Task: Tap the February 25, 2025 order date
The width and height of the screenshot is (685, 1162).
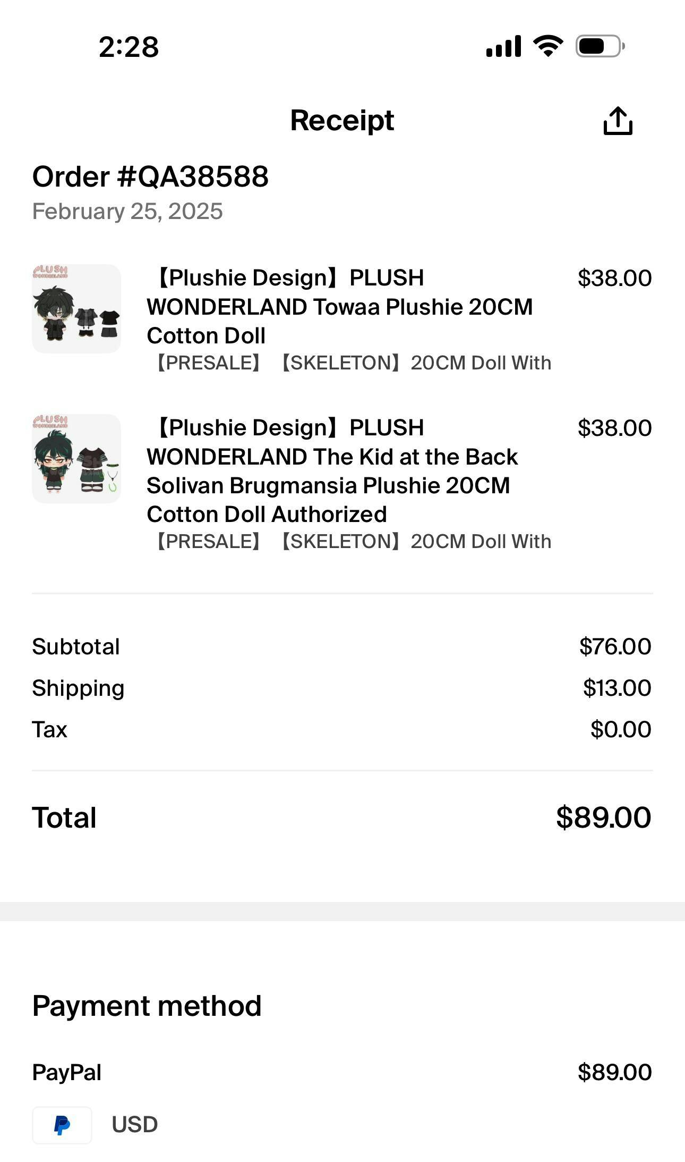Action: 127,211
